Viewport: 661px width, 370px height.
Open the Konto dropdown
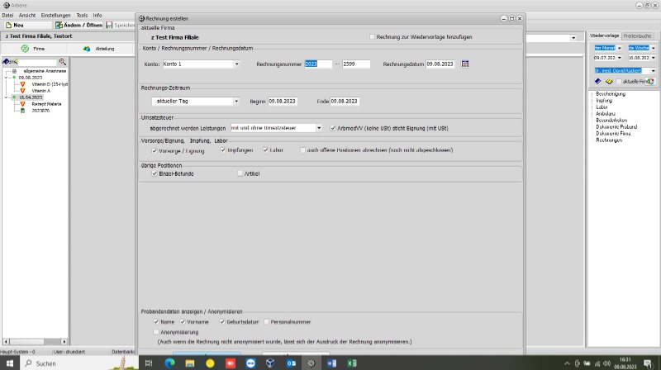tap(236, 64)
